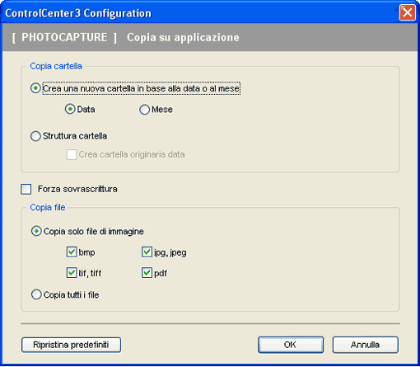Click the Copia file group title
Screen dimensions: 420x367
point(48,207)
